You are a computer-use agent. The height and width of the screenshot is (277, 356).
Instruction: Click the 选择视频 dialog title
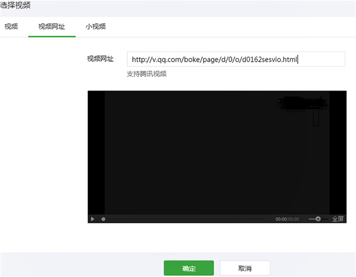click(15, 5)
